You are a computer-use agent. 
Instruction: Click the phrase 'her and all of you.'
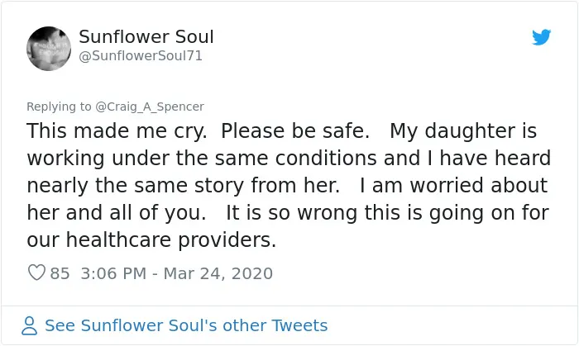[x=117, y=212]
